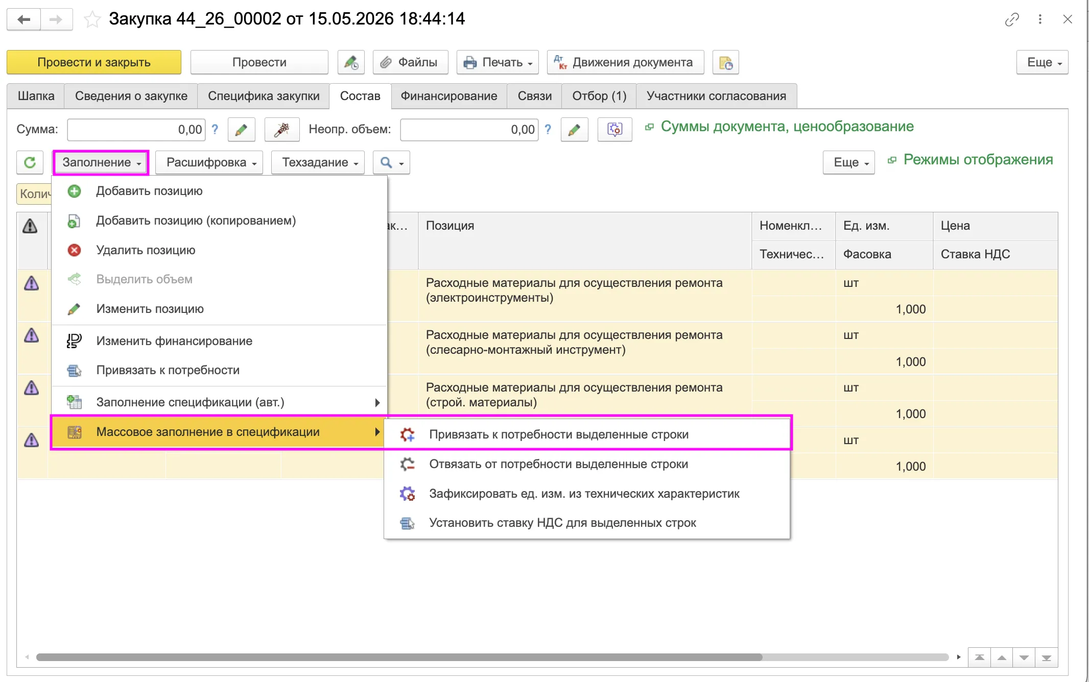Open the Заполнение dropdown
Viewport: 1089px width, 682px height.
tap(101, 162)
